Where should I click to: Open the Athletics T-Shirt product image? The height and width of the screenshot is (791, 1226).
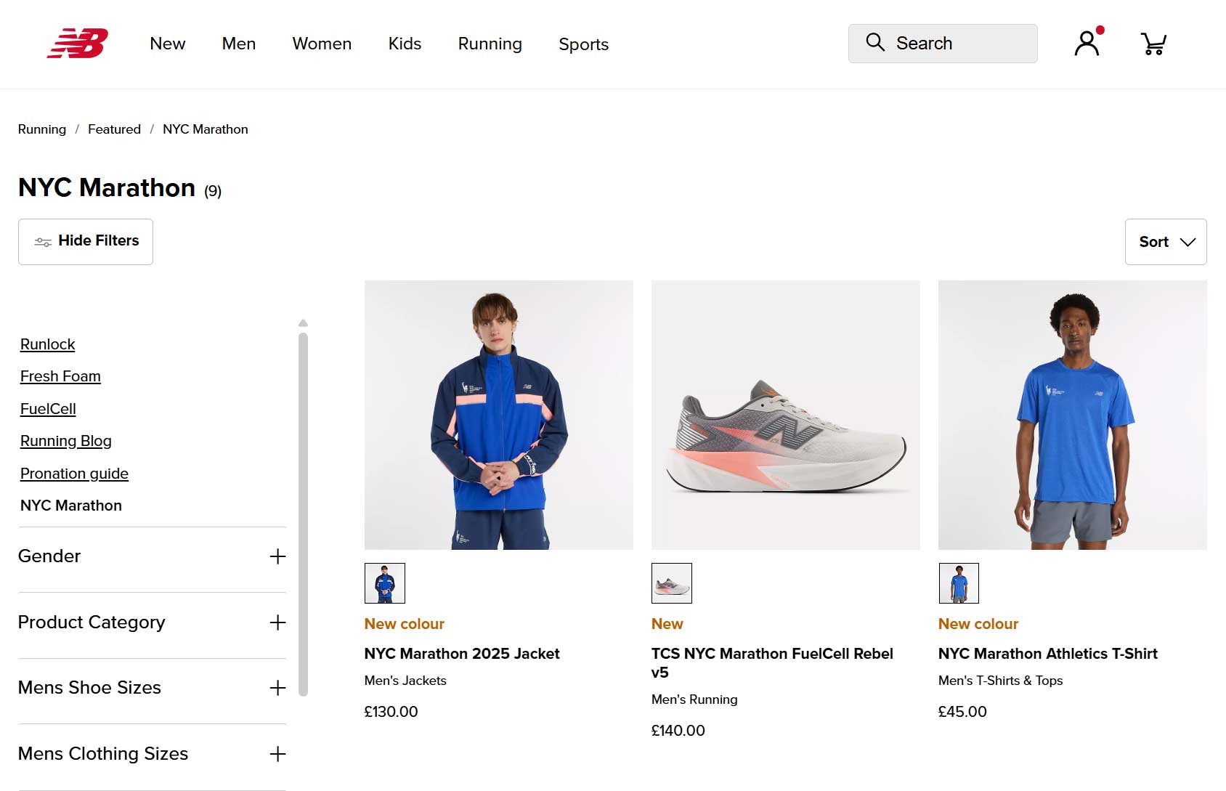click(x=1073, y=415)
